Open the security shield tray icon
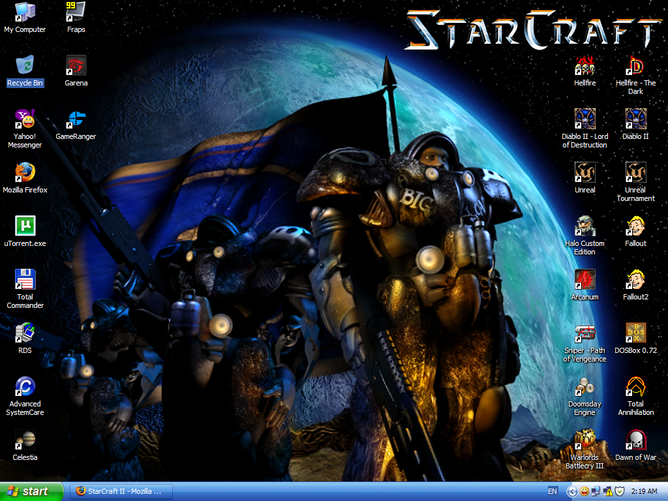668x501 pixels. 619,492
